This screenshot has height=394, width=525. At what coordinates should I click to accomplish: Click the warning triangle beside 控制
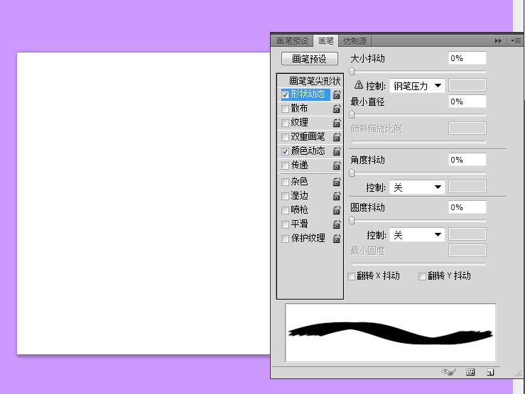(359, 85)
